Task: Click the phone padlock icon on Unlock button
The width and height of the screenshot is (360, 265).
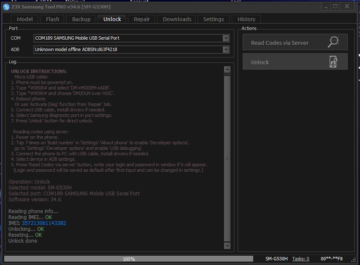Action: (333, 62)
